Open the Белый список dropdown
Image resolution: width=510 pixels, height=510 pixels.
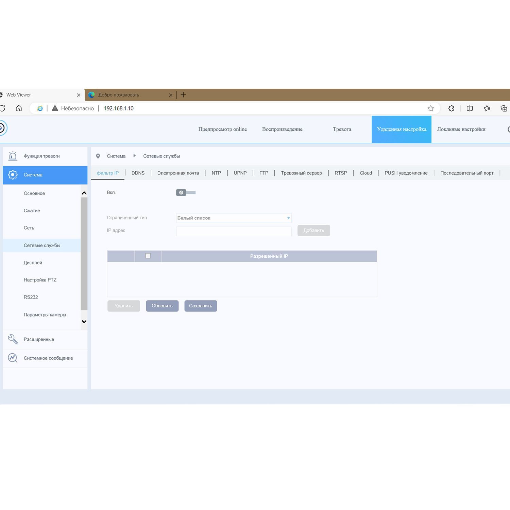click(234, 218)
